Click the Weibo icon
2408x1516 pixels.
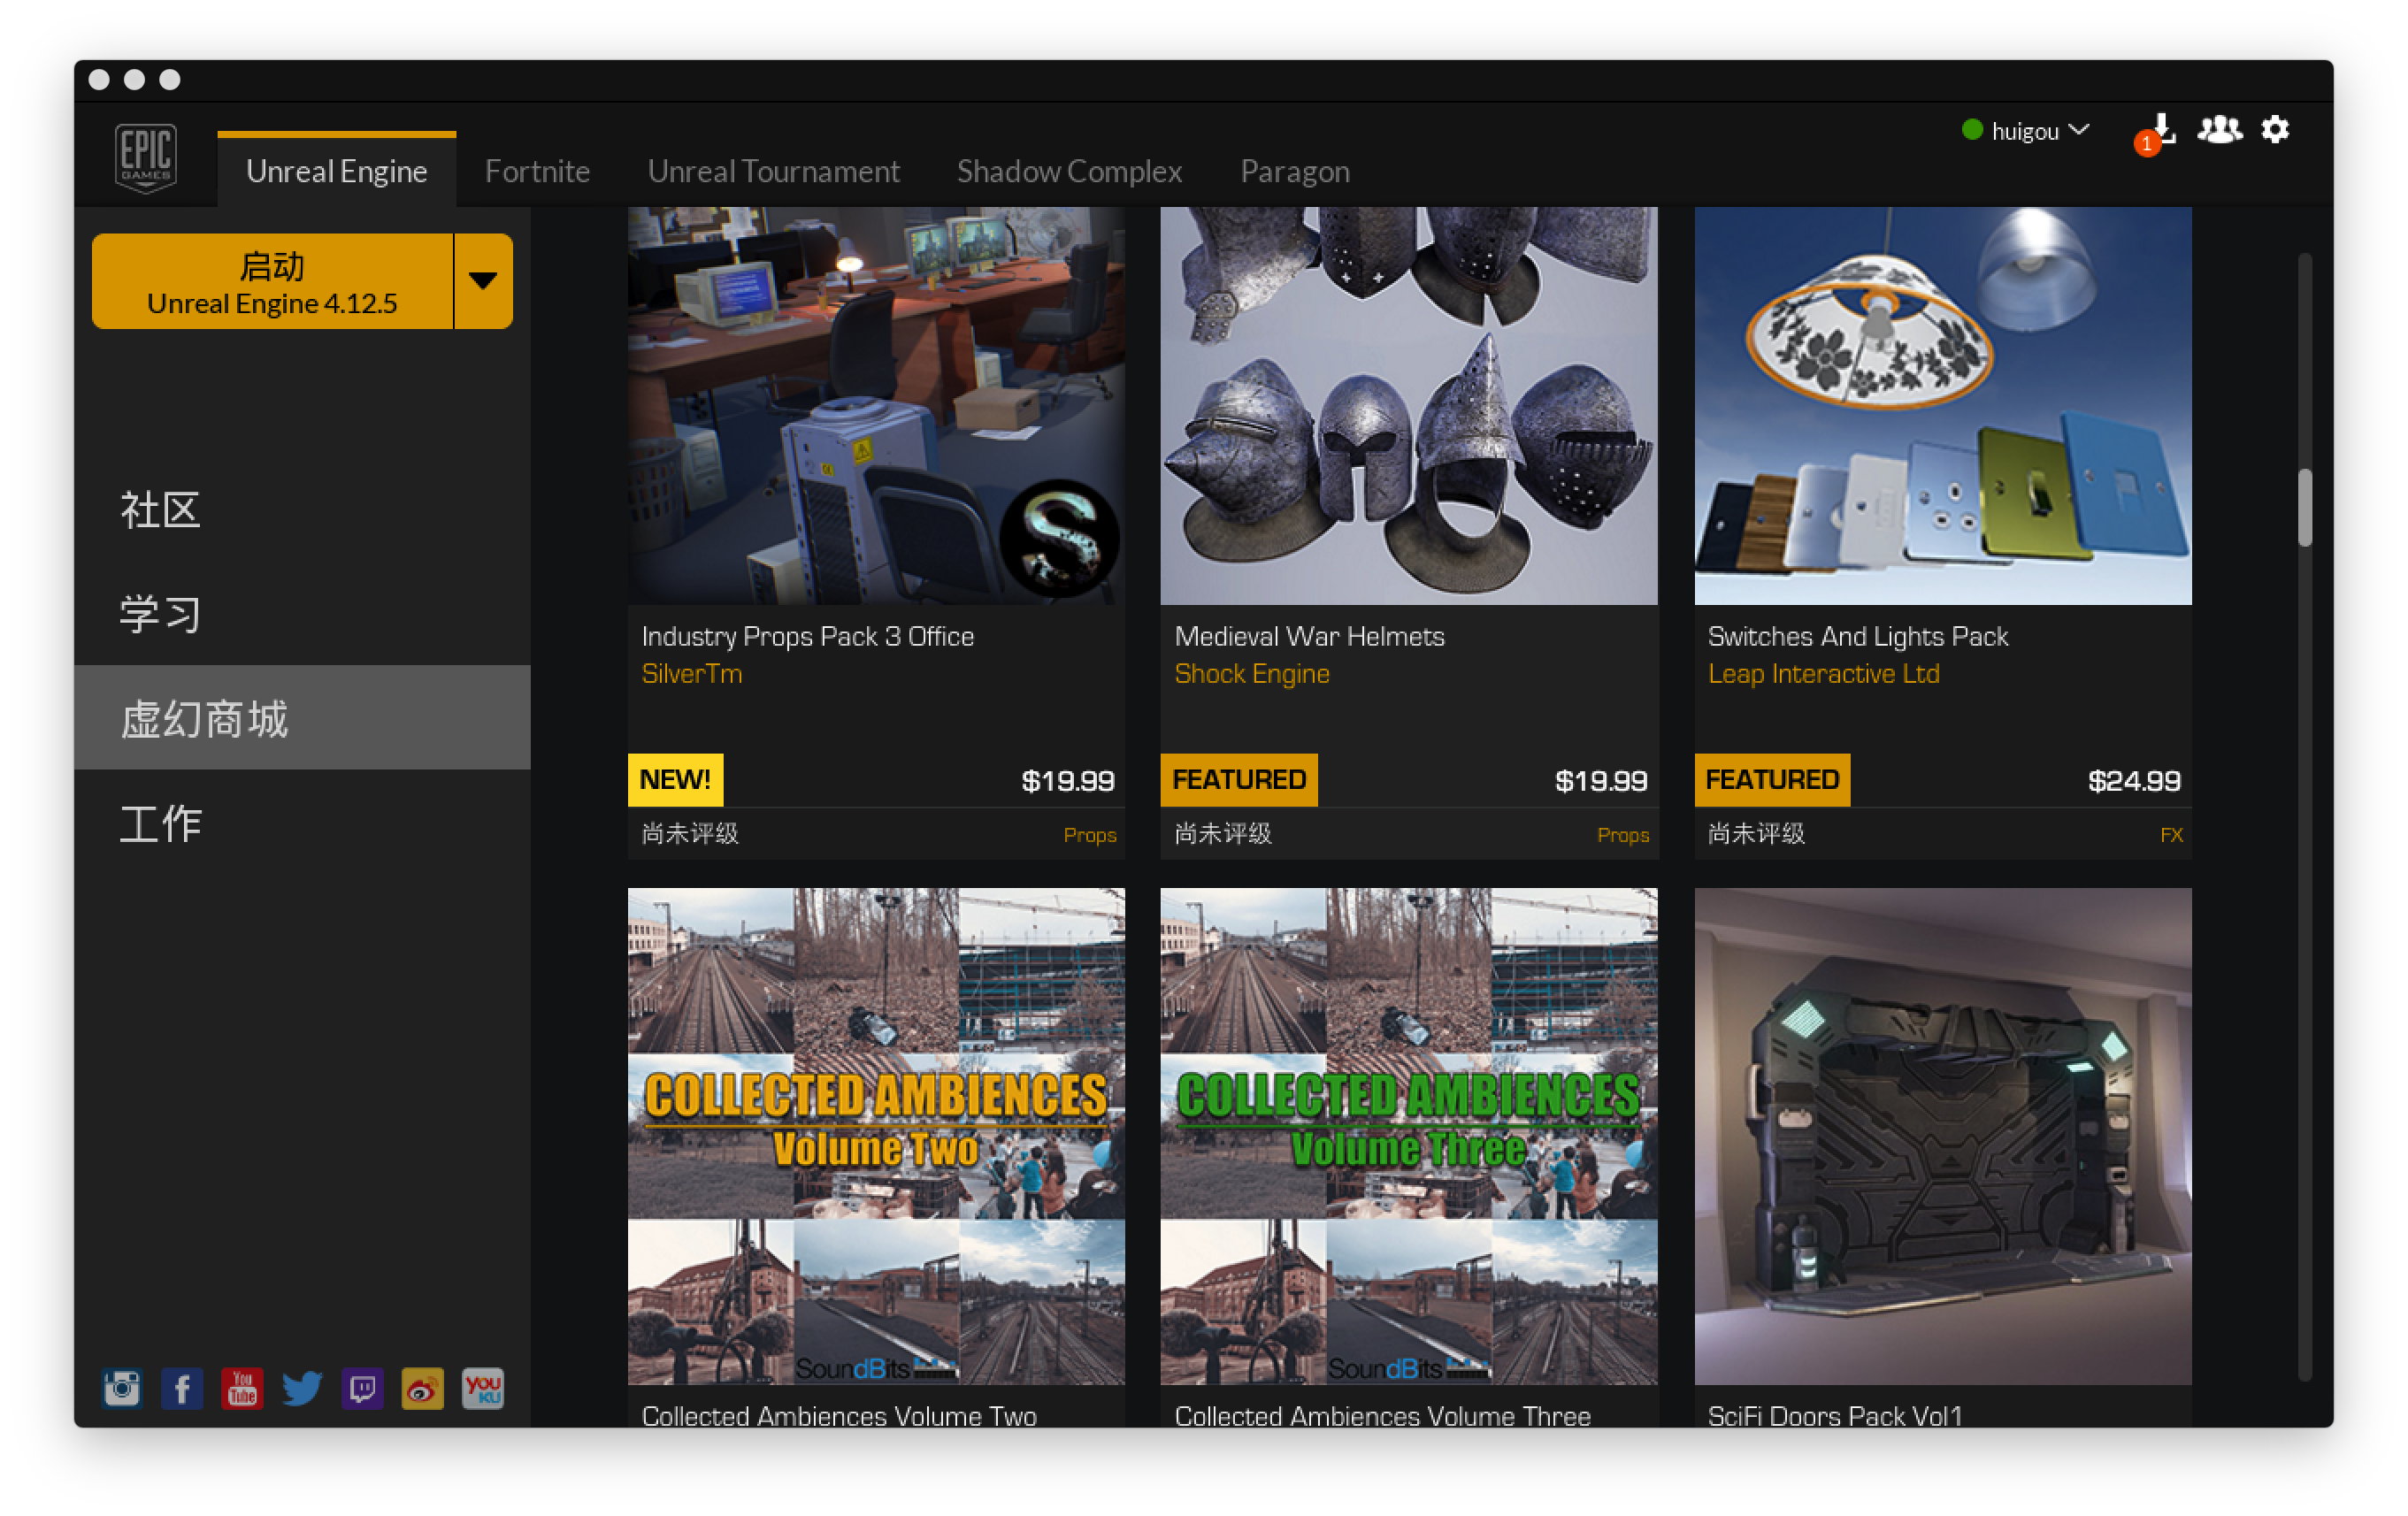click(422, 1388)
